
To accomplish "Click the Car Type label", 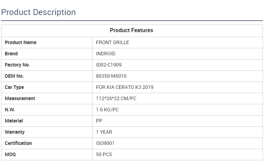I will coord(14,87).
